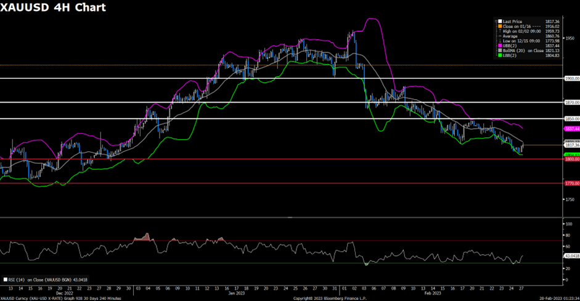The width and height of the screenshot is (580, 301).
Task: Collapse the legend tree at Last Price
Action: (496, 21)
